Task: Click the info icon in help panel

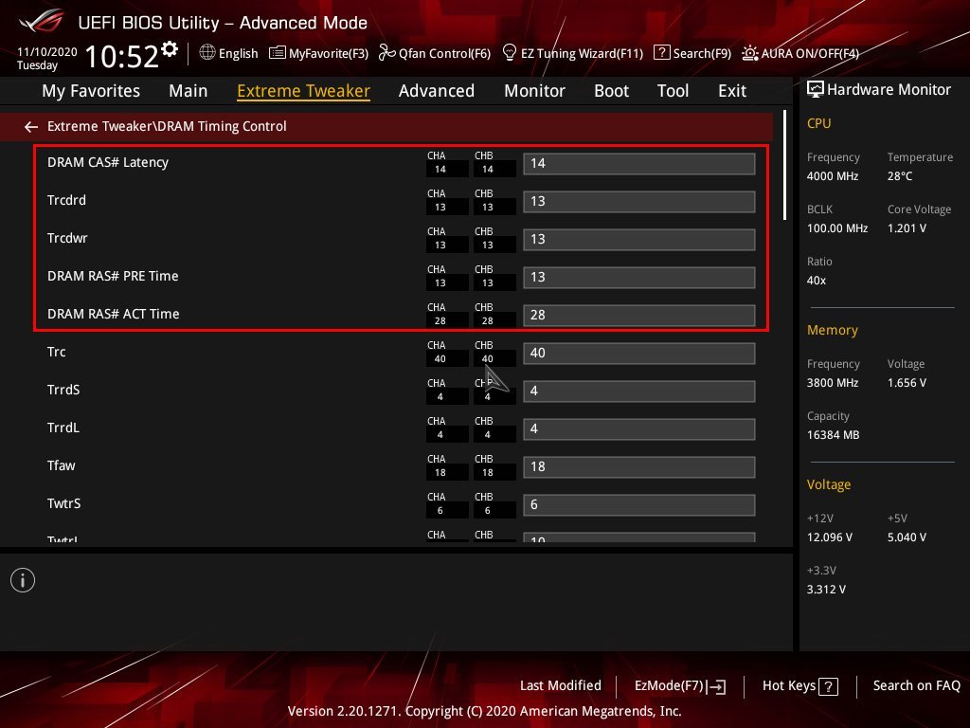Action: (23, 580)
